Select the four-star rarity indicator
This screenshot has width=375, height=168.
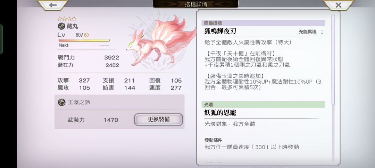67,19
